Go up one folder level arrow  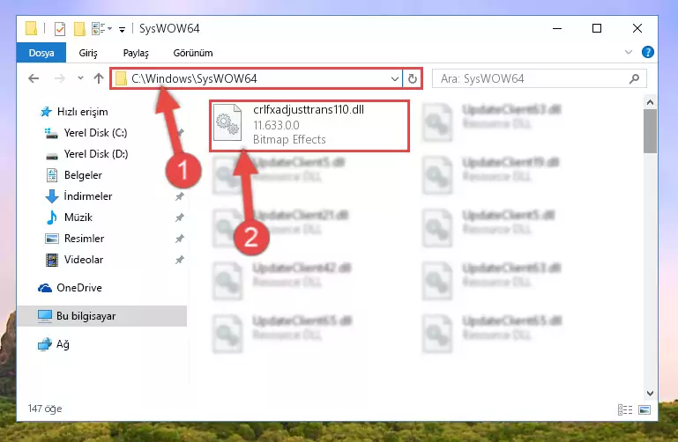[99, 78]
